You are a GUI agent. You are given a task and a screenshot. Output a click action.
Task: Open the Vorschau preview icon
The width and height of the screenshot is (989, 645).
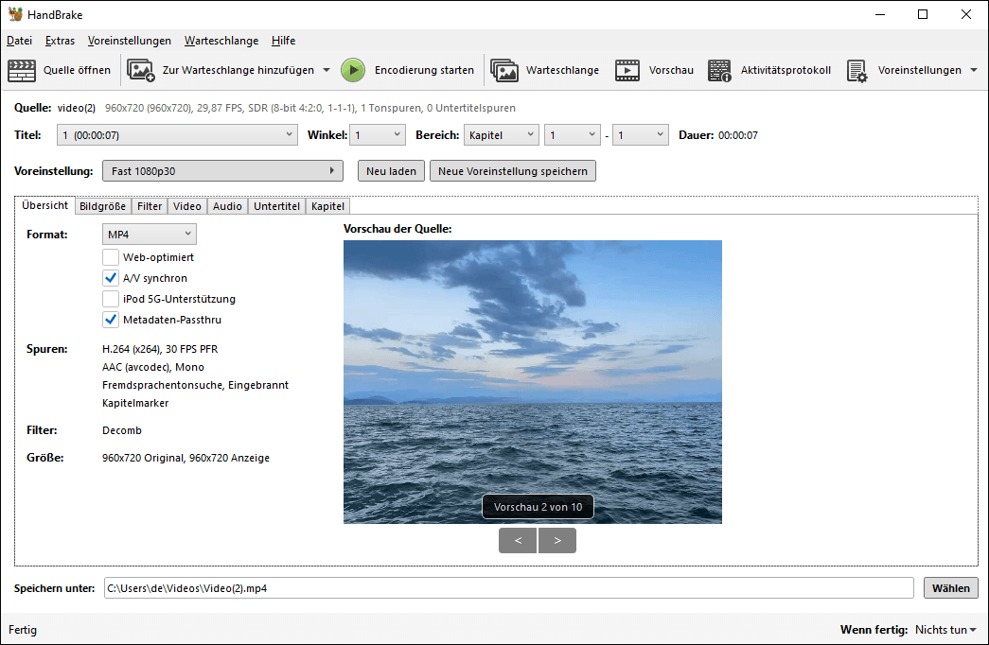627,70
